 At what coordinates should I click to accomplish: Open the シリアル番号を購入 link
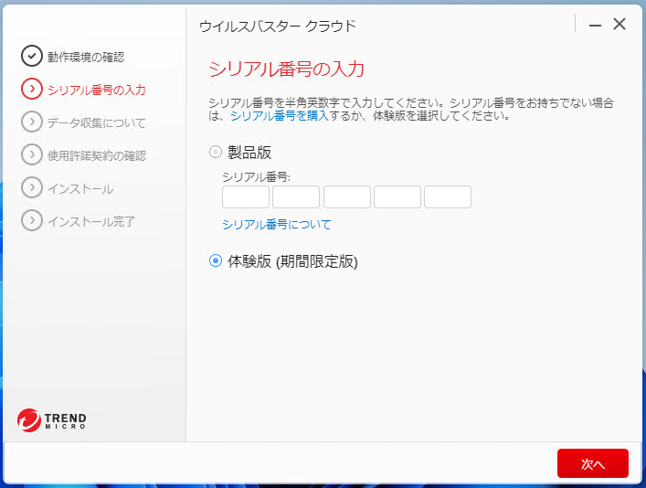pos(280,116)
